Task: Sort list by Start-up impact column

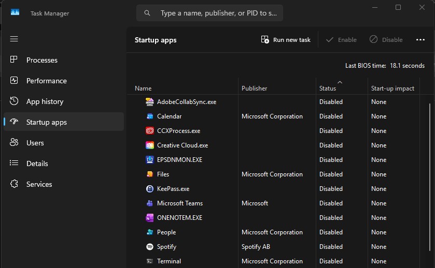Action: click(x=392, y=88)
